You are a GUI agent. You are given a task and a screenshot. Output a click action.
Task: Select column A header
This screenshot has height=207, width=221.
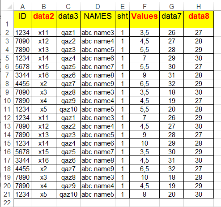tap(22, 7)
